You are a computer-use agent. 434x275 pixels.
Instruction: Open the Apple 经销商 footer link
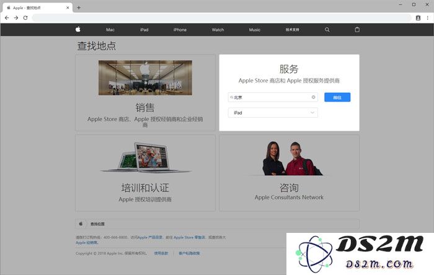click(x=86, y=243)
